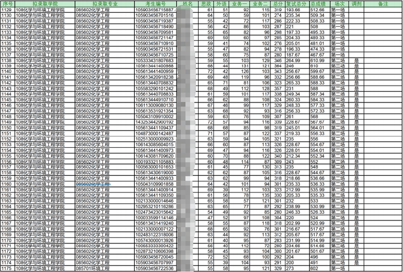The width and height of the screenshot is (403, 272).
Task: Select exam ID cell 106143085604015
Action: click(156, 144)
